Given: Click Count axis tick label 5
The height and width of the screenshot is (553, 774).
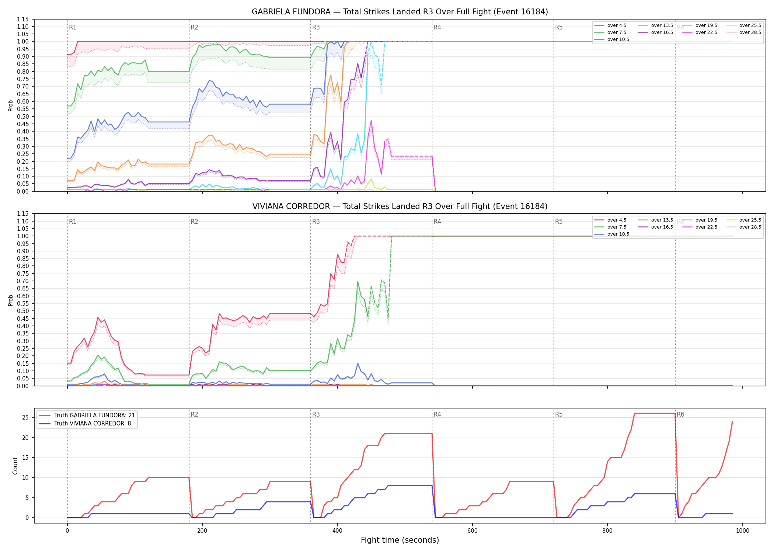Looking at the screenshot, I should tap(27, 498).
